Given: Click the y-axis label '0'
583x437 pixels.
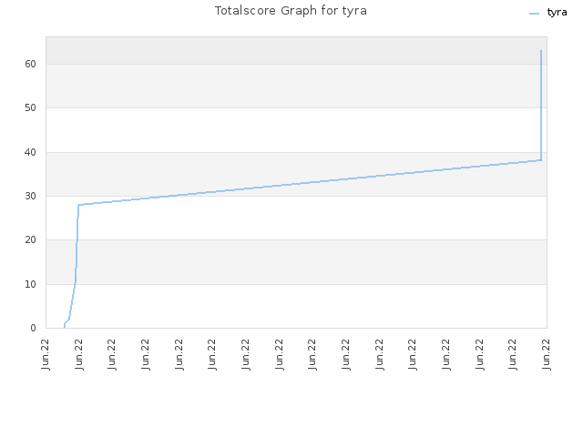Looking at the screenshot, I should point(33,328).
